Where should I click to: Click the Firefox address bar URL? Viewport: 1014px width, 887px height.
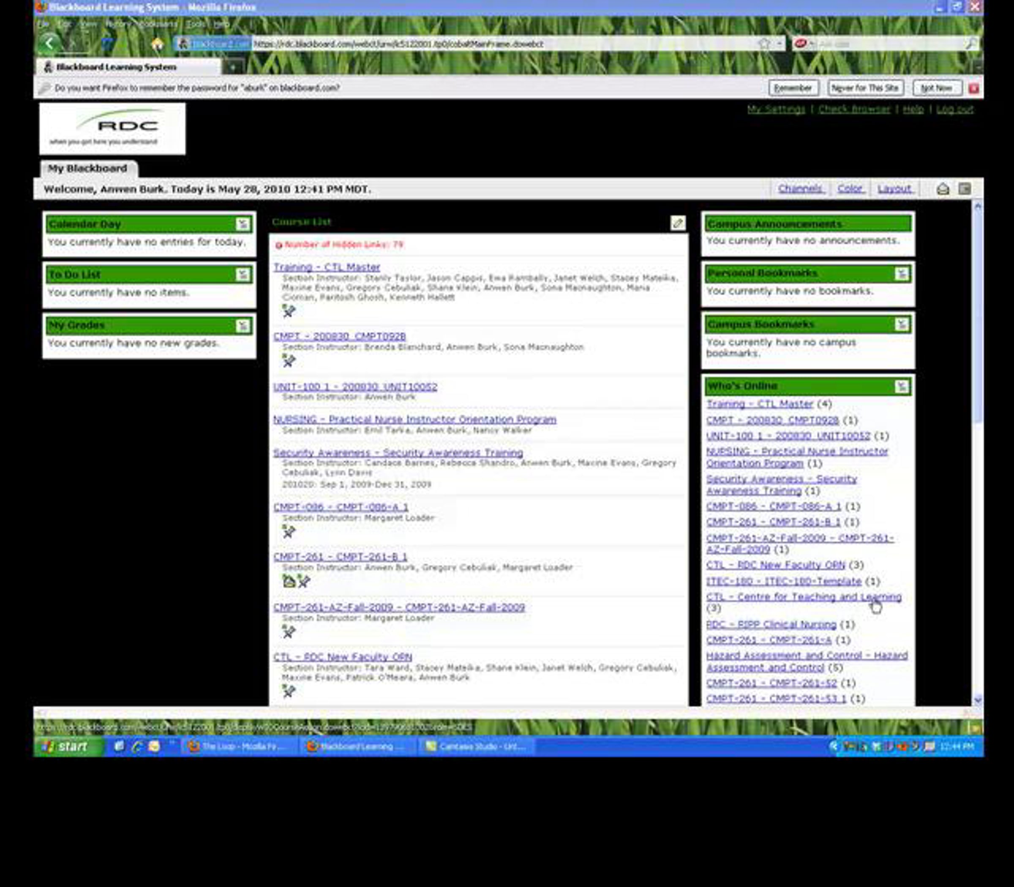point(398,44)
